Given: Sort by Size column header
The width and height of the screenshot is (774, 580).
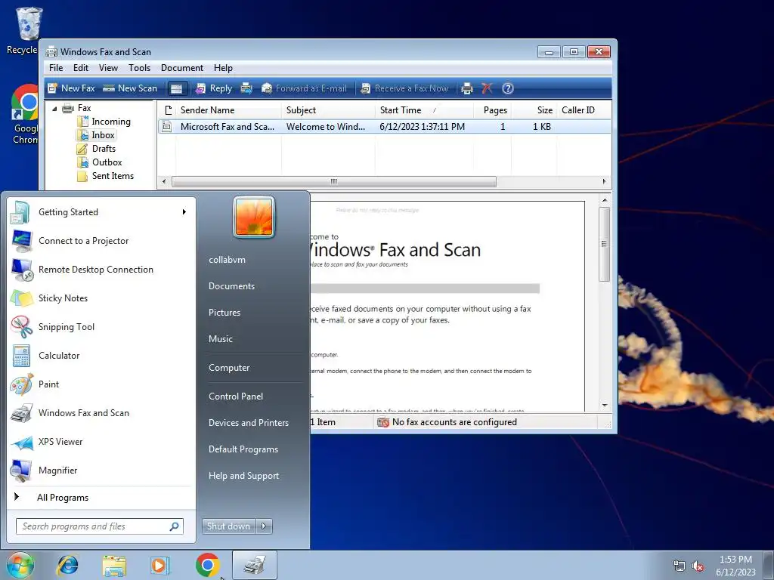Looking at the screenshot, I should 534,110.
